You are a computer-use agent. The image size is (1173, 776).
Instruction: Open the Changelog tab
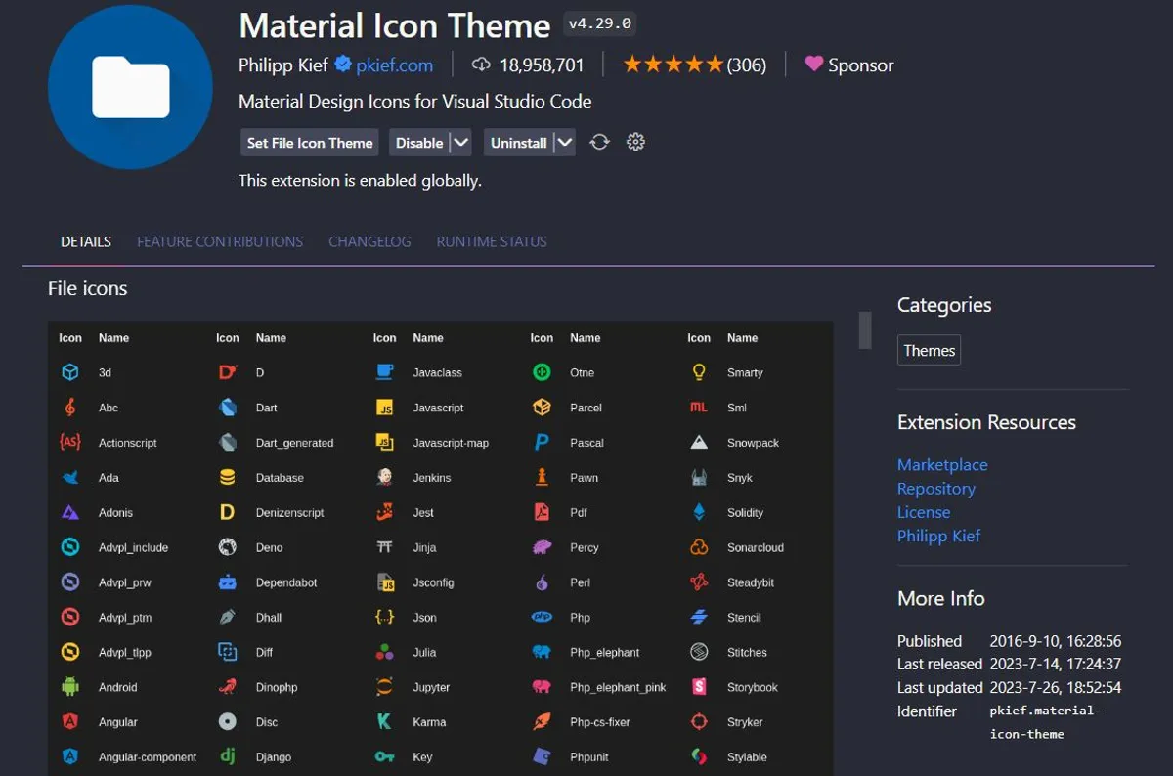[369, 241]
